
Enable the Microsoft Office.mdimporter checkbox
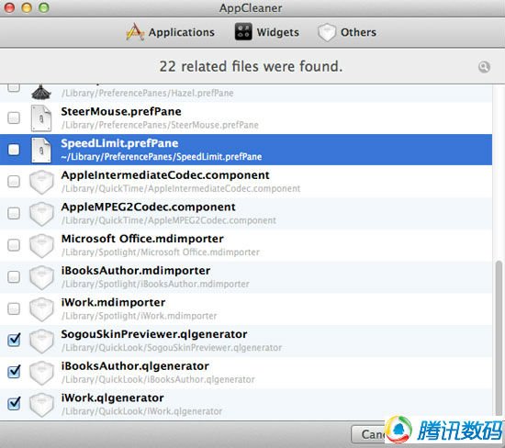tap(14, 245)
